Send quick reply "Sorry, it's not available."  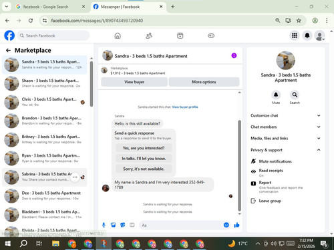coord(144,169)
